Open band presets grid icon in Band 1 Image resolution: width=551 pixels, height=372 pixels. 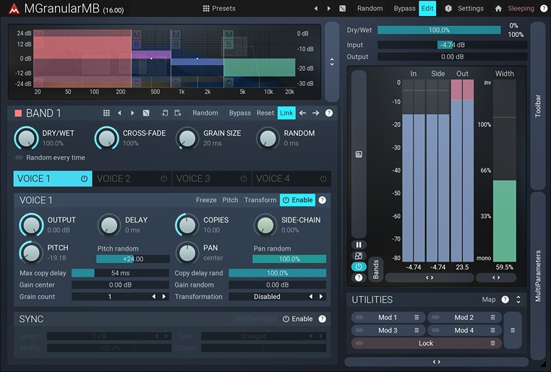tap(106, 113)
